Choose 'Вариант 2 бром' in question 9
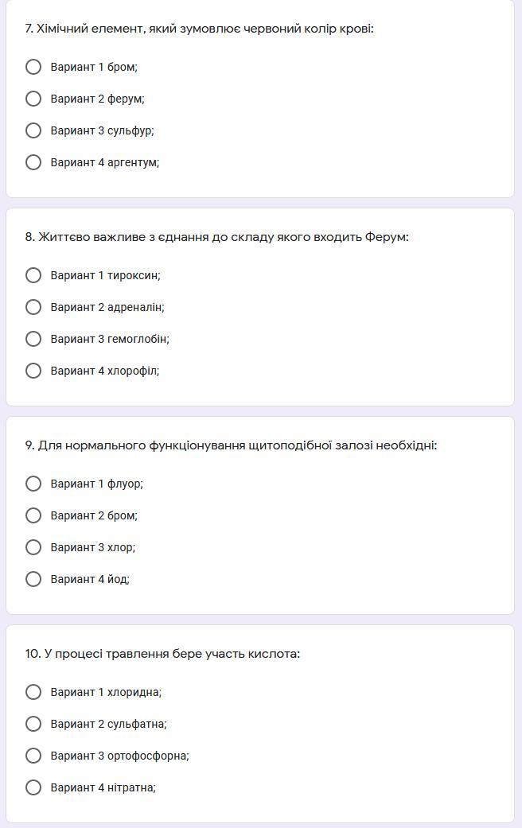The image size is (522, 828). pos(33,515)
